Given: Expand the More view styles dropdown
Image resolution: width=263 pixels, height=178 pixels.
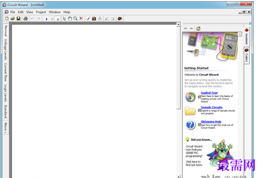Looking at the screenshot, I should [x=6, y=128].
